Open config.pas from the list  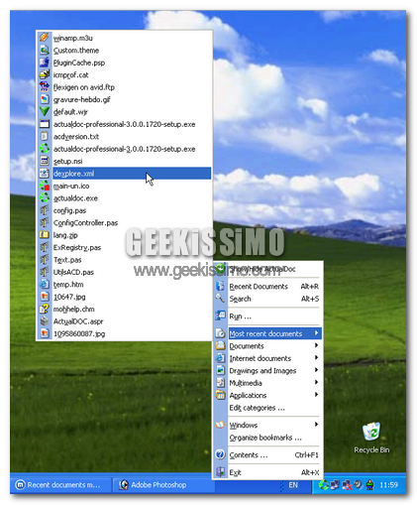click(x=125, y=210)
